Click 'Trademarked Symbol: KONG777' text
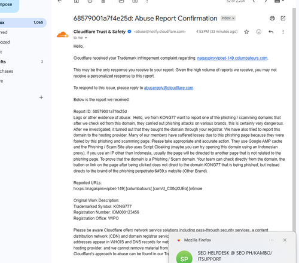 point(102,206)
